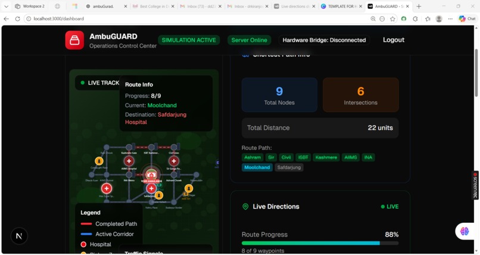
Task: Click the browser address bar URL
Action: (x=58, y=18)
